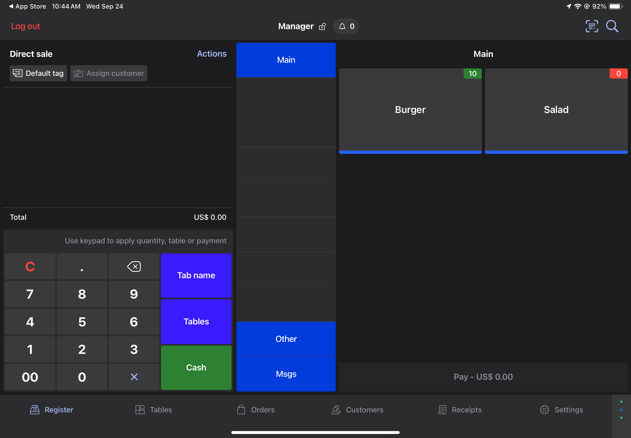631x438 pixels.
Task: Tap the search magnifier icon
Action: 612,26
